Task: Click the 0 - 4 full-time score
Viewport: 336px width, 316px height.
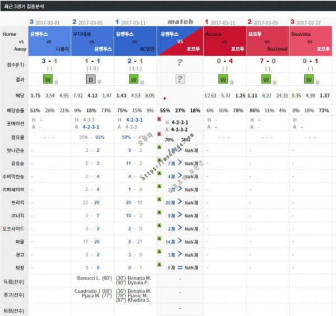Action: 225,61
